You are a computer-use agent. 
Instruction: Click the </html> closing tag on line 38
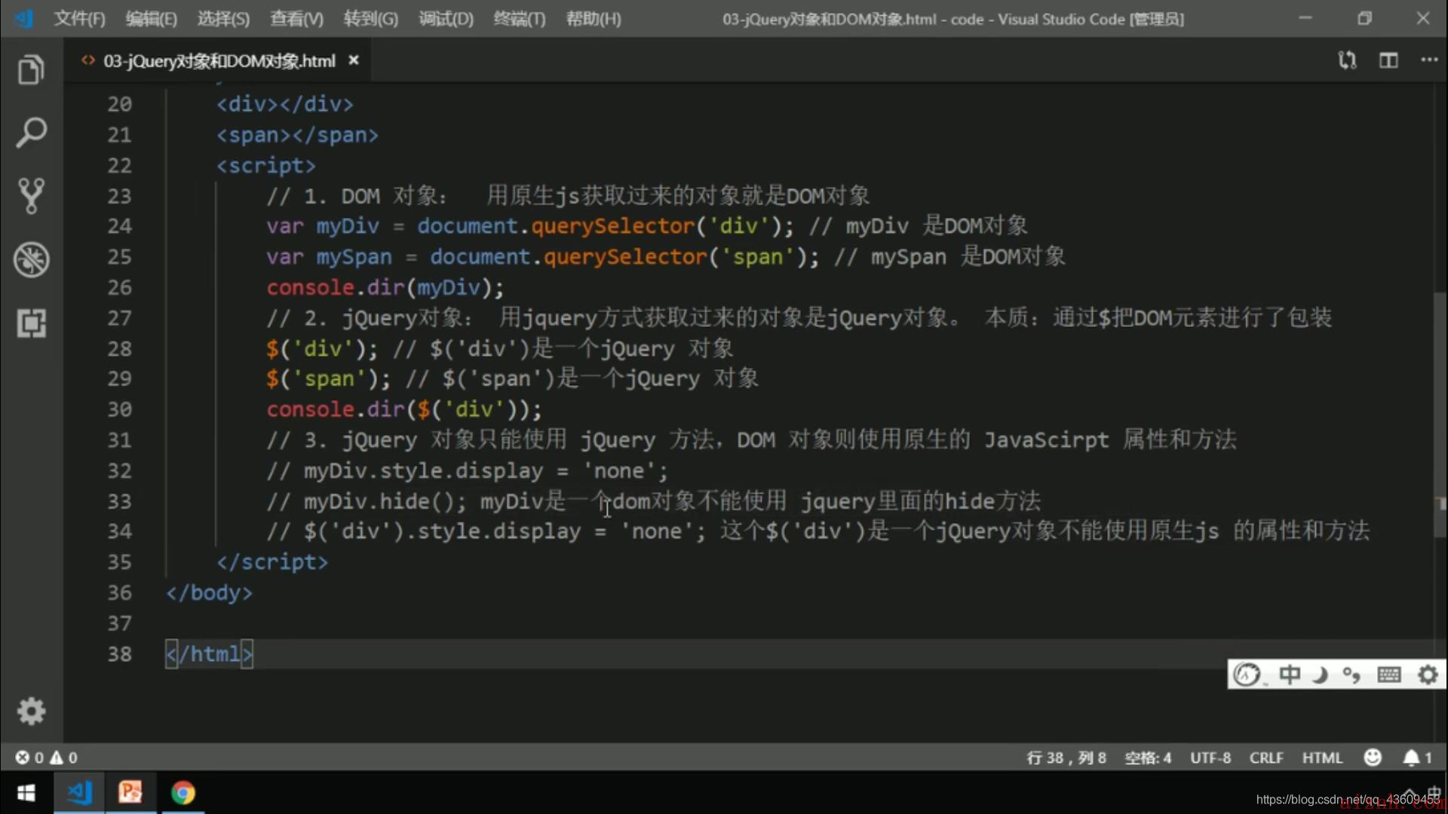210,654
